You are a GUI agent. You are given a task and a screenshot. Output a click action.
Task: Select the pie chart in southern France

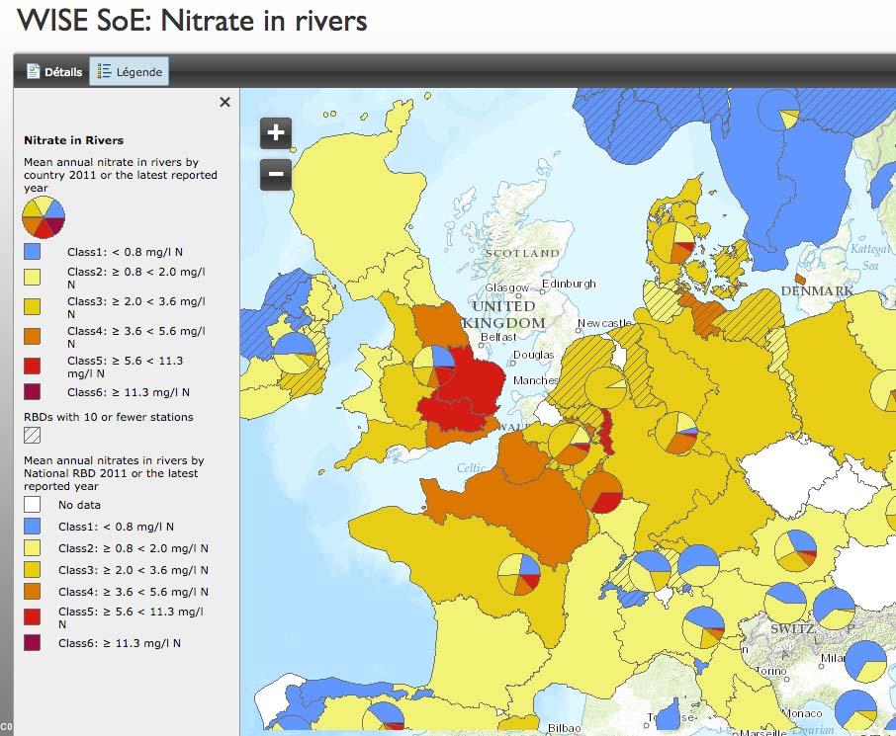pyautogui.click(x=519, y=576)
